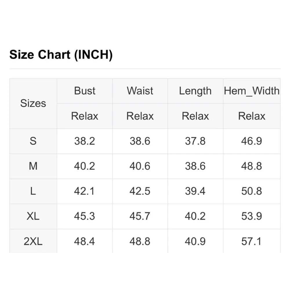Image resolution: width=290 pixels, height=290 pixels.
Task: Click the S size row label
Action: (33, 141)
